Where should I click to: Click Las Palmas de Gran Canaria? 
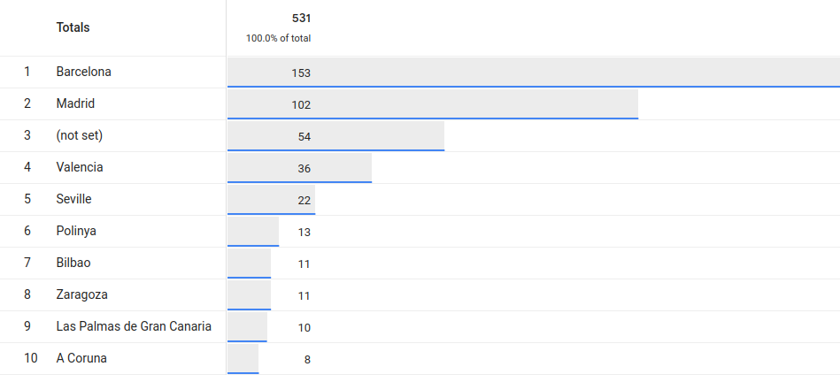pos(134,326)
